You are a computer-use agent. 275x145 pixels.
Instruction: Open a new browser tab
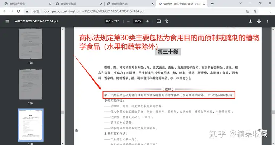(x=212, y=4)
